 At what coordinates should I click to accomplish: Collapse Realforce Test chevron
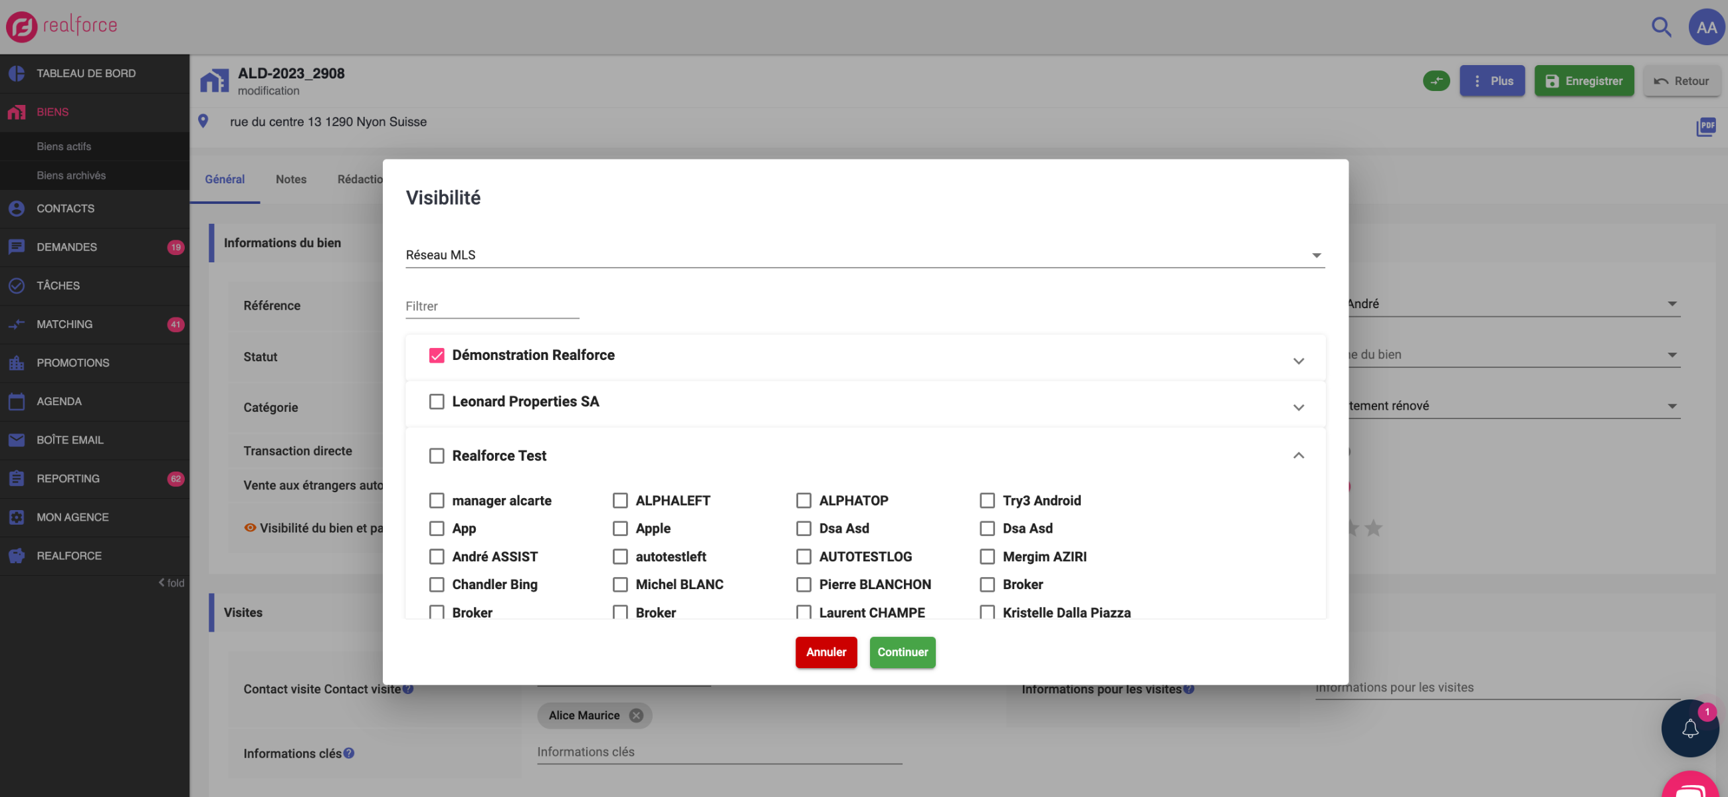point(1299,456)
